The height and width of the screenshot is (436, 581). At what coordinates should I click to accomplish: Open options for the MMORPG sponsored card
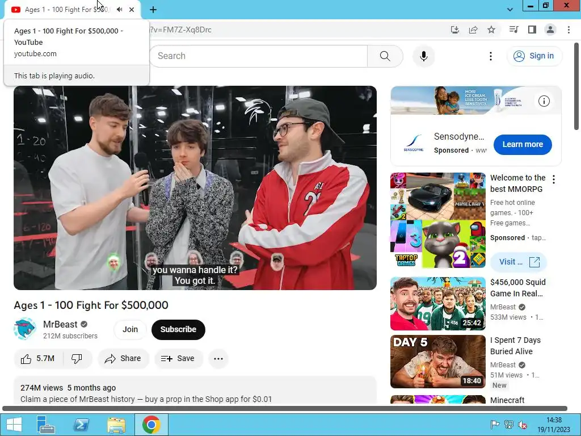pos(554,180)
